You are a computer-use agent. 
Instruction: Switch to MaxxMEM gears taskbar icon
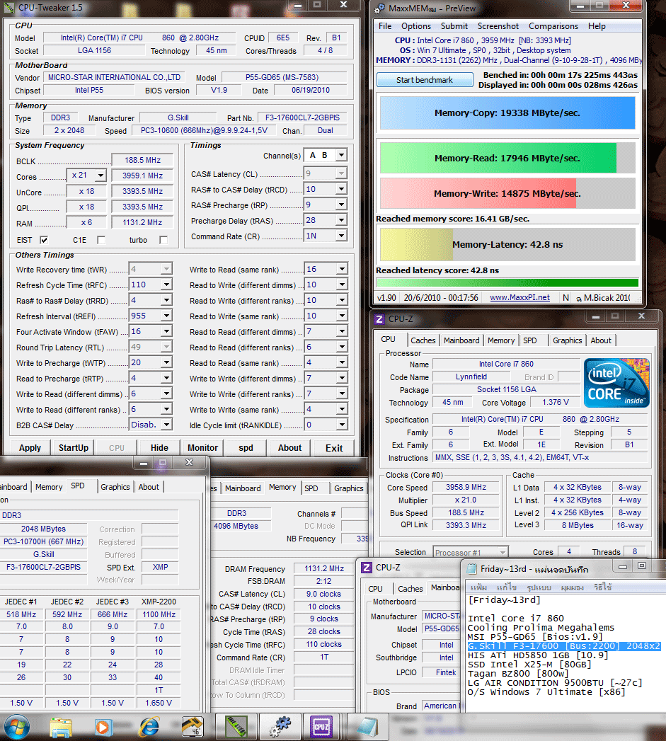click(280, 727)
